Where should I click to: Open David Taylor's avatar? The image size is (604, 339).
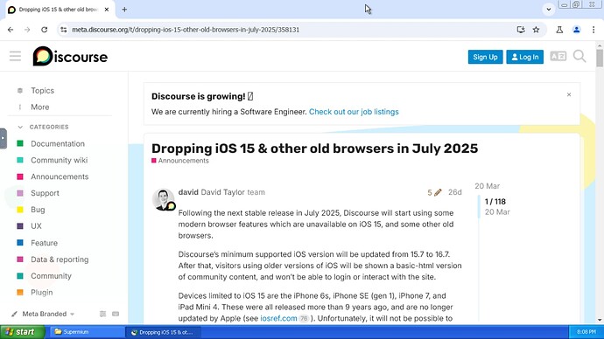(x=164, y=199)
